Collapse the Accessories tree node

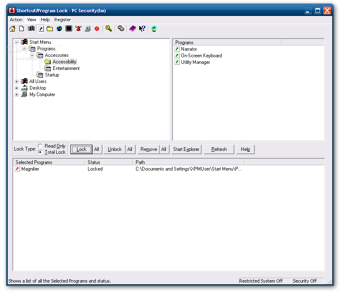click(32, 55)
